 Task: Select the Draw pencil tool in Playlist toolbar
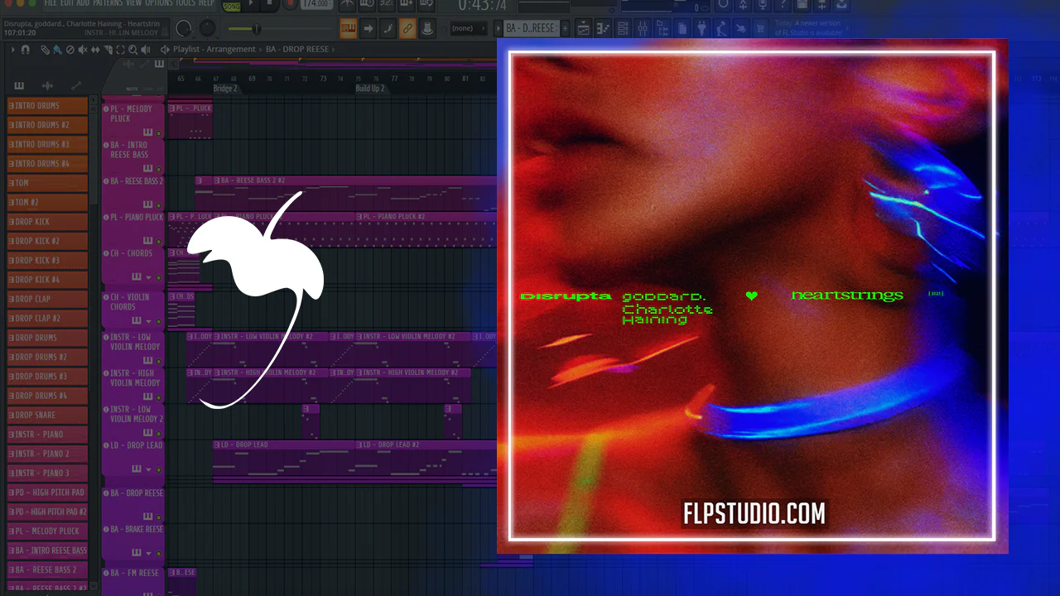[46, 50]
